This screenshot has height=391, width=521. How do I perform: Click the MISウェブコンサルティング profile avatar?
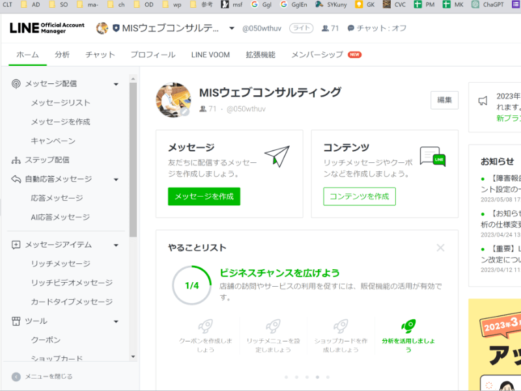173,100
